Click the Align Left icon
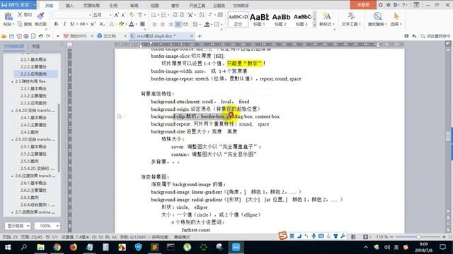This screenshot has width=453, height=254. [x=155, y=24]
